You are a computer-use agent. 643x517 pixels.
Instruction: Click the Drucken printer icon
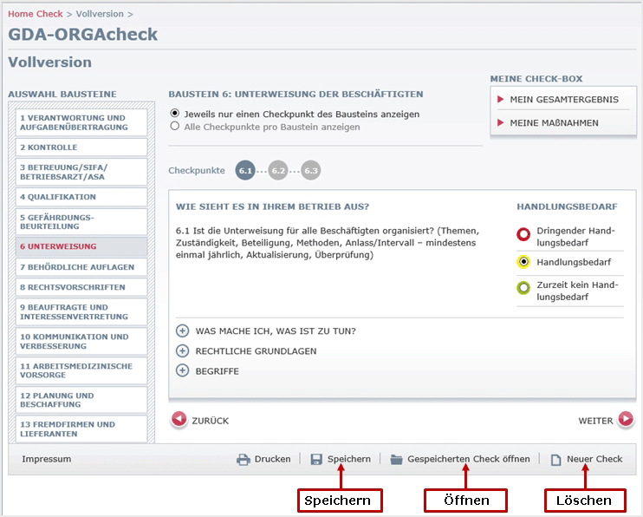click(x=244, y=460)
